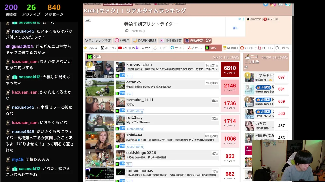Open the shiki444 channel name
The height and width of the screenshot is (182, 325).
134,135
